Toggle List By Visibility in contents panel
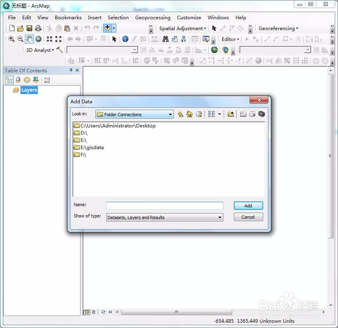 [27, 80]
